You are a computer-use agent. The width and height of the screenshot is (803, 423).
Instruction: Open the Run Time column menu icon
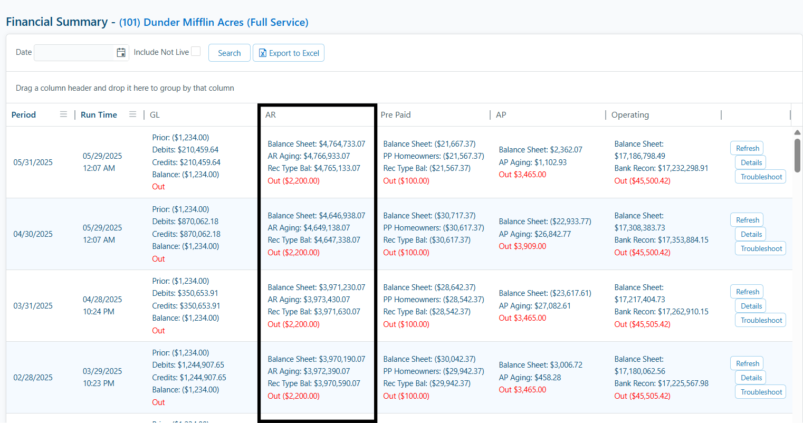point(133,114)
